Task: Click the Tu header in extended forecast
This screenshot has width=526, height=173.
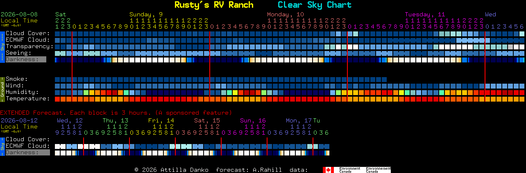Action: 317,120
